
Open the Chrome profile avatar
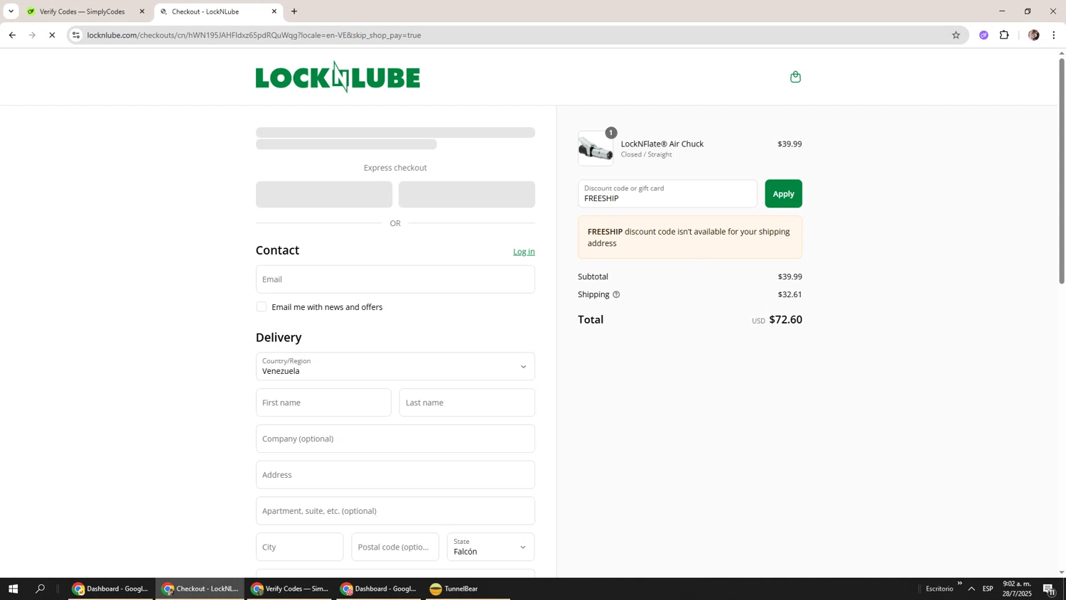(1033, 35)
